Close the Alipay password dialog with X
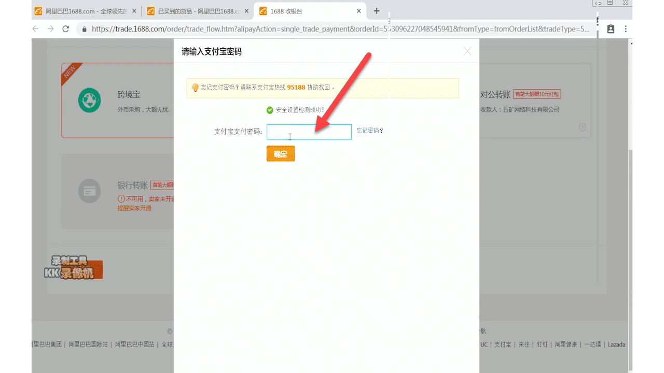664x373 pixels. pos(467,51)
